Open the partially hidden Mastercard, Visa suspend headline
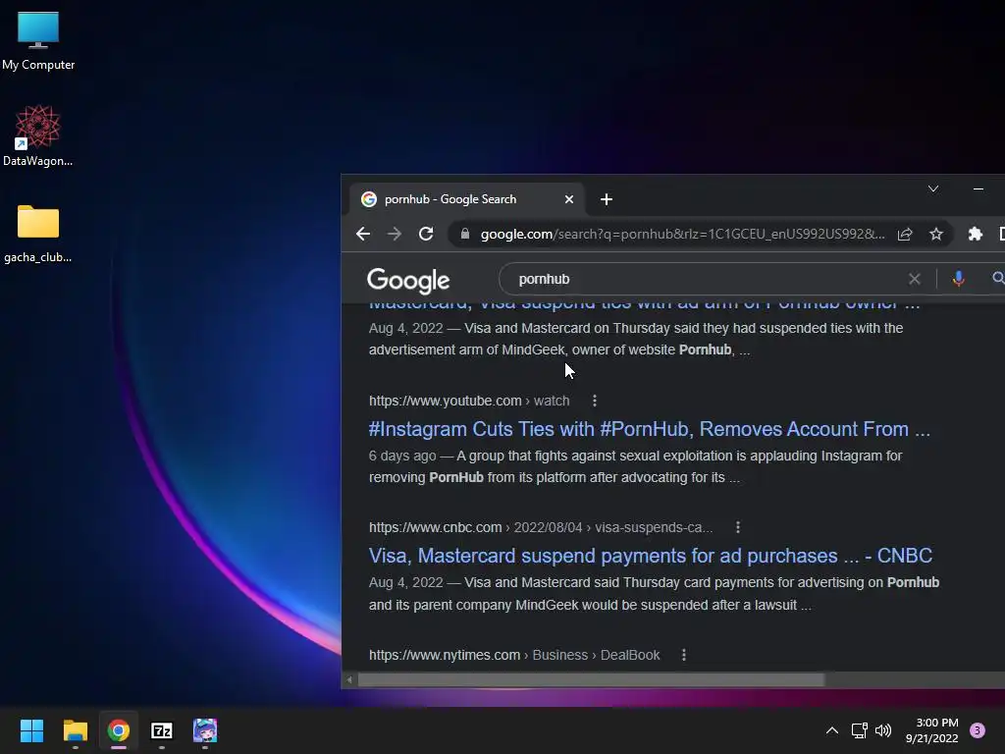This screenshot has height=754, width=1005. [644, 306]
